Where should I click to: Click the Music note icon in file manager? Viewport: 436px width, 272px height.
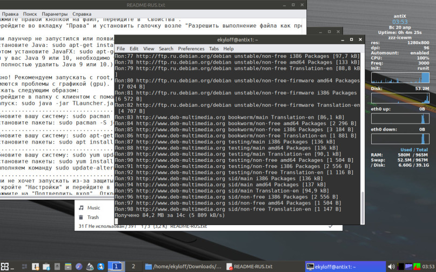pos(81,208)
